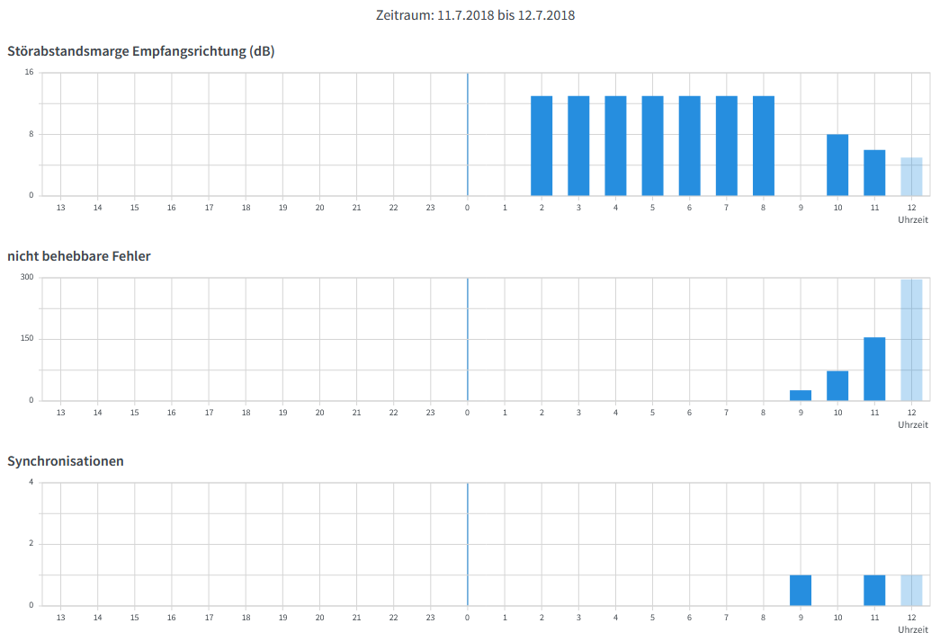The width and height of the screenshot is (940, 641).
Task: Click the 2 o'clock bar in Störabstandsmarge chart
Action: 542,144
